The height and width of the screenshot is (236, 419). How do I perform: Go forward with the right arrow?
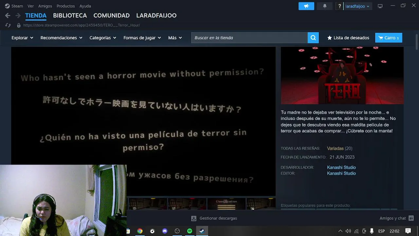coord(18,15)
